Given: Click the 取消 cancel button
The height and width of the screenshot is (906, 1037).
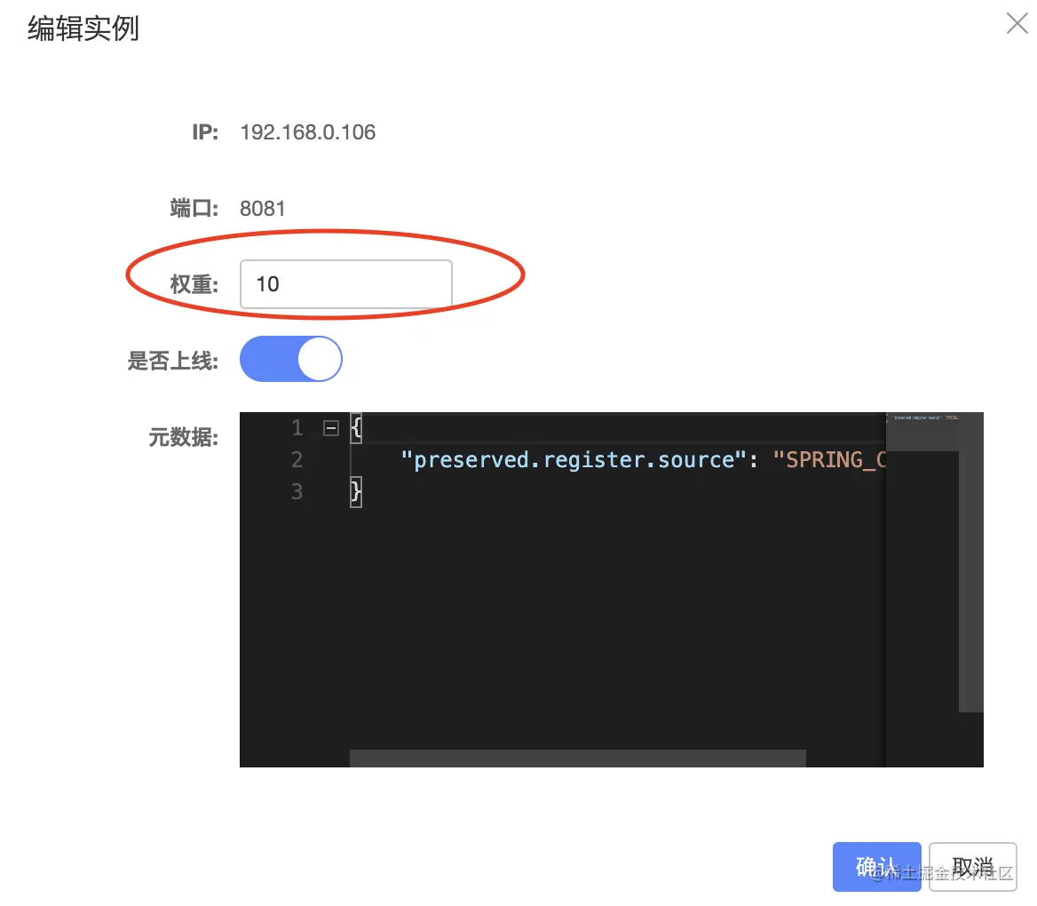Looking at the screenshot, I should 973,866.
